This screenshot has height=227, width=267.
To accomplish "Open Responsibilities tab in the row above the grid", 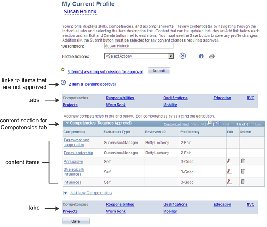I will [120, 98].
